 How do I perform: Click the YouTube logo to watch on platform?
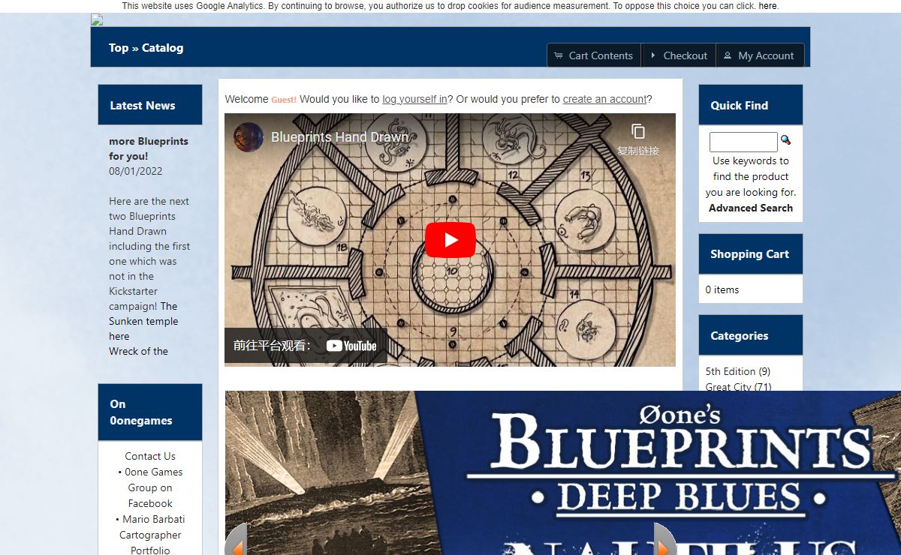(351, 346)
